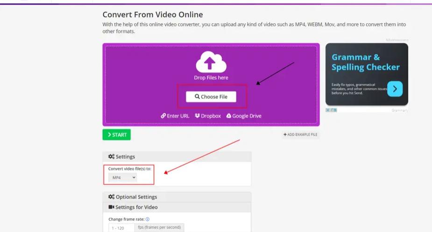Import a file from Google Drive
The height and width of the screenshot is (232, 432).
(244, 116)
